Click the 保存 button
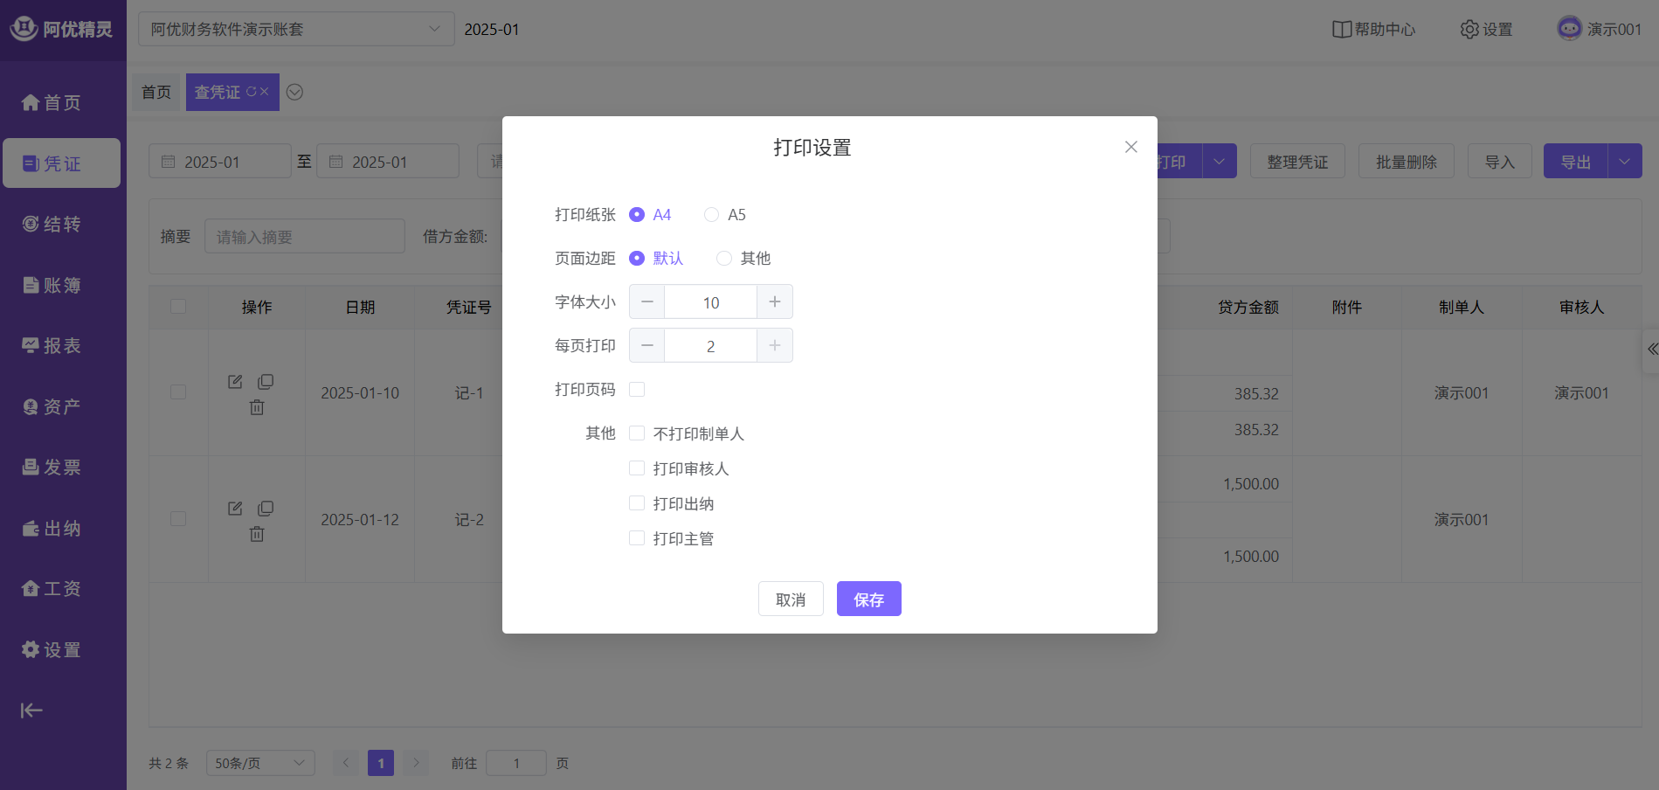1659x790 pixels. [x=868, y=599]
